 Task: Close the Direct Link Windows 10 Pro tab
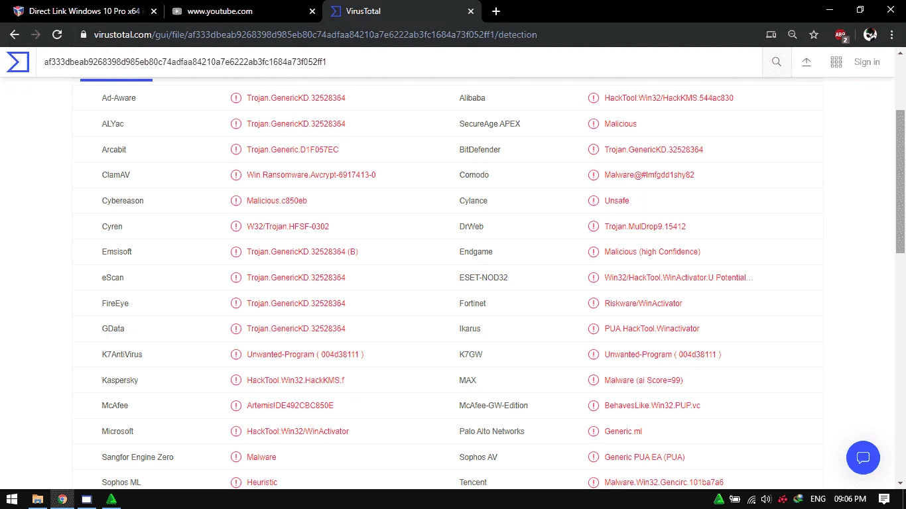click(x=153, y=11)
